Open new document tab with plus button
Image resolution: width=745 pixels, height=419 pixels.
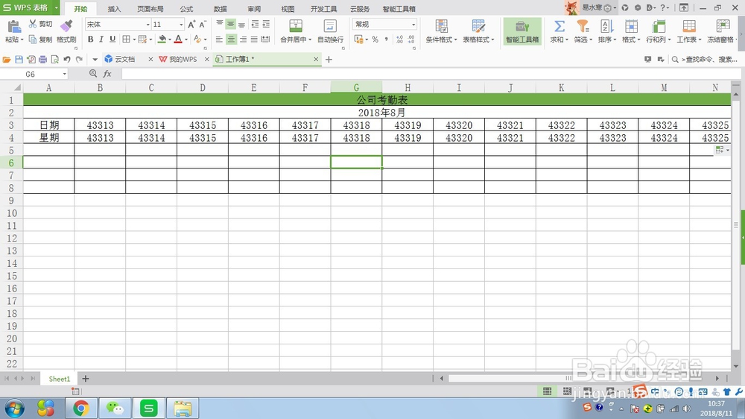pos(329,60)
